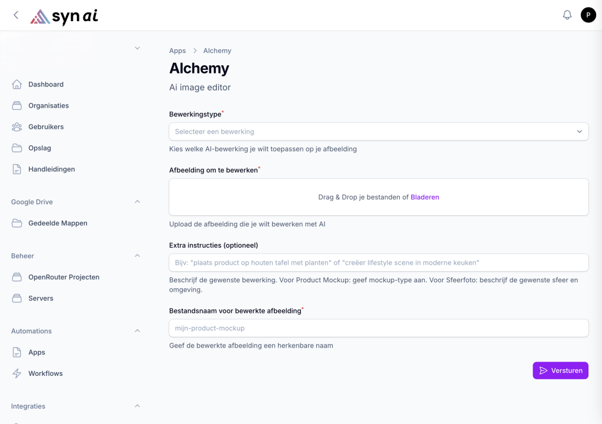Viewport: 602px width, 424px height.
Task: Click the Workflows lightning bolt icon
Action: [x=17, y=373]
